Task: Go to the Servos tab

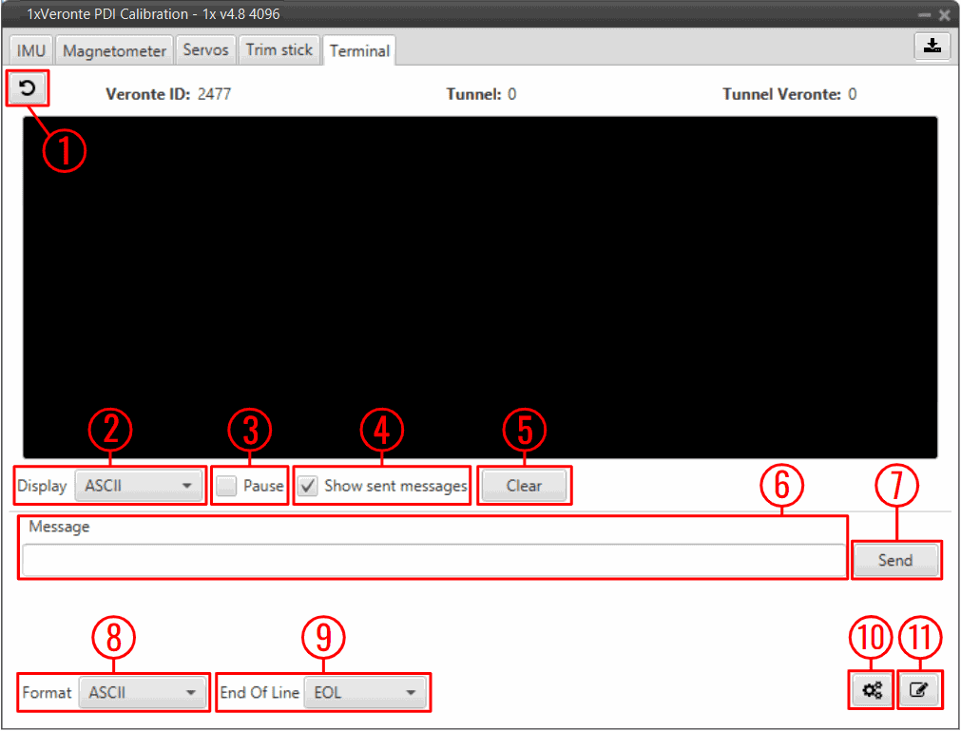Action: (x=205, y=50)
